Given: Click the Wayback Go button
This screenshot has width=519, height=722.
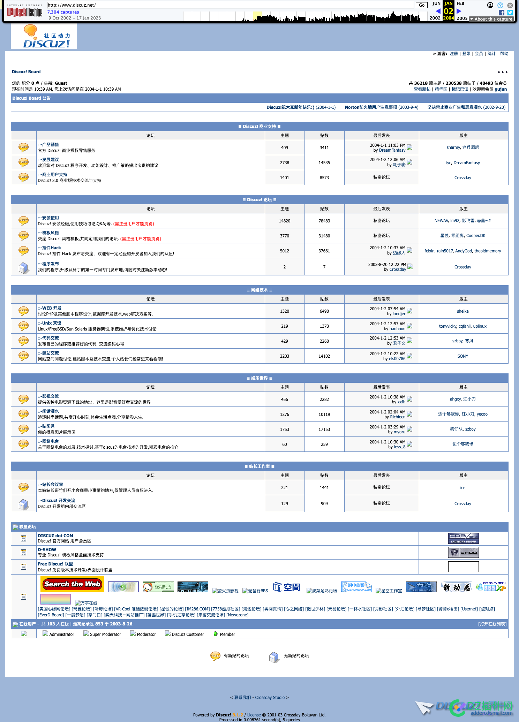Looking at the screenshot, I should (422, 5).
